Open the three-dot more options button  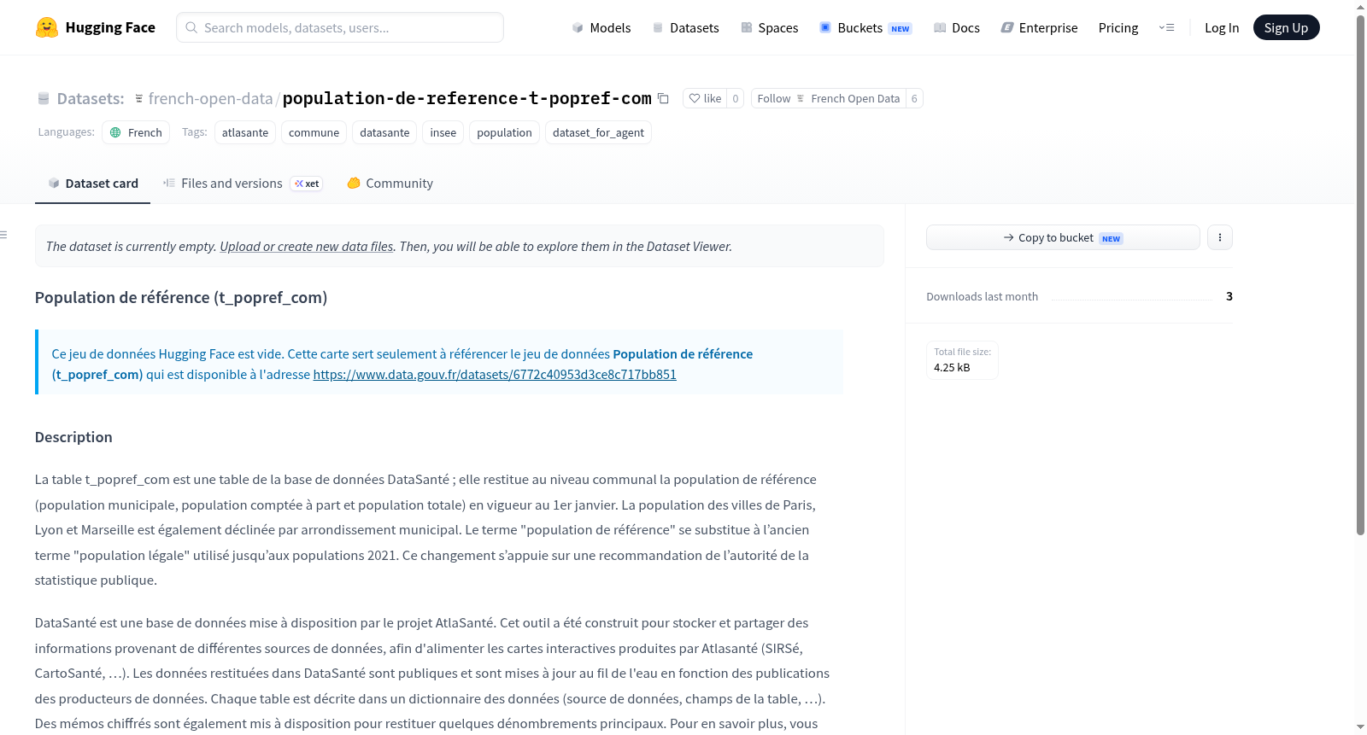[x=1220, y=237]
